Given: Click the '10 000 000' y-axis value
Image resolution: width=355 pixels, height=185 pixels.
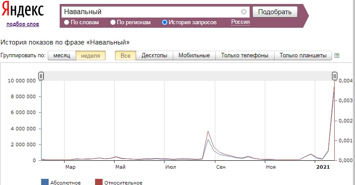Looking at the screenshot, I should click(22, 81).
